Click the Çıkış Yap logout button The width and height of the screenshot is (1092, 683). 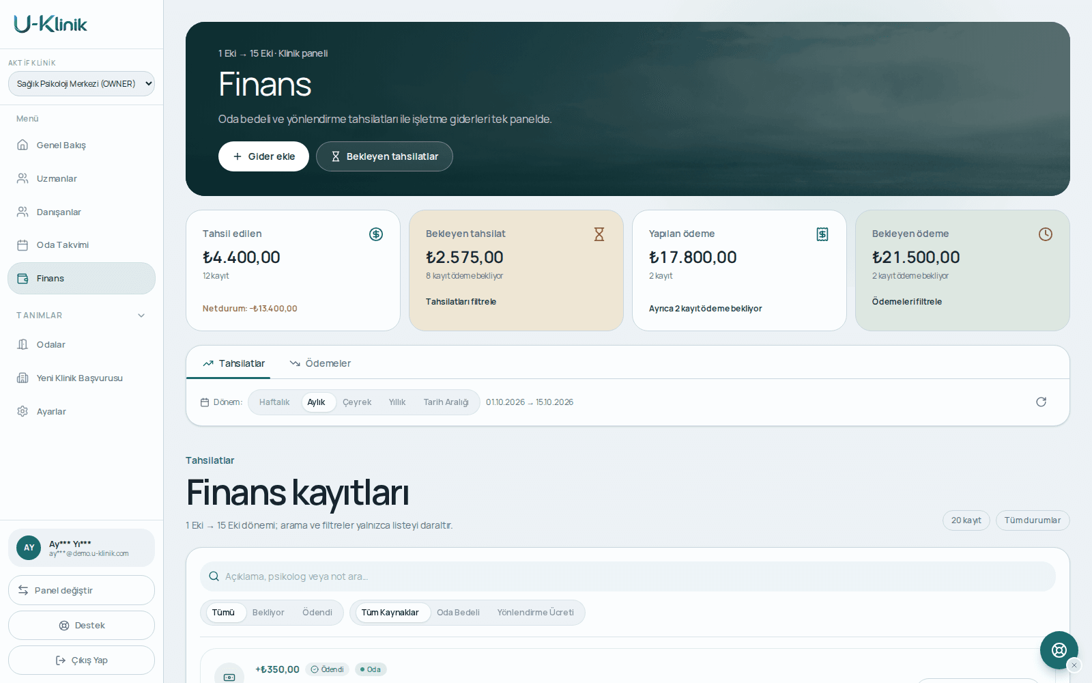pos(81,660)
